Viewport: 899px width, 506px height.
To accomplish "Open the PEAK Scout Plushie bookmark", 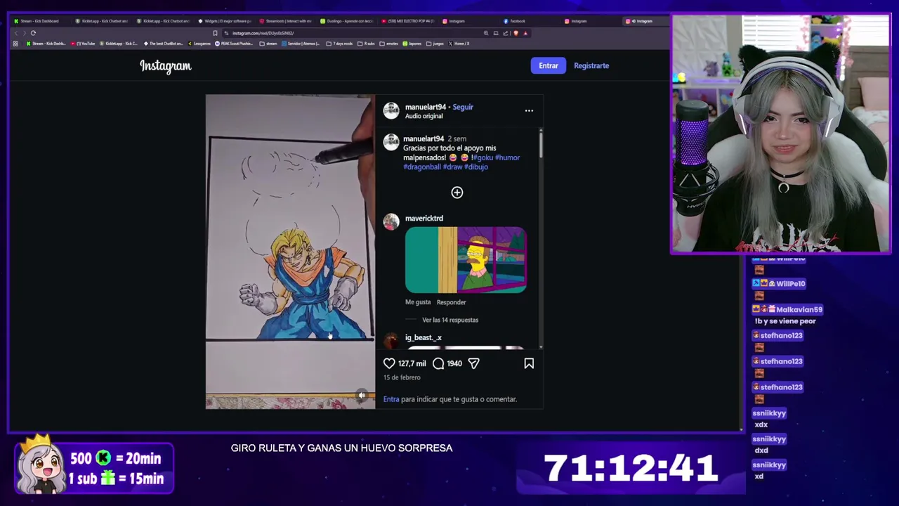I will pos(235,44).
